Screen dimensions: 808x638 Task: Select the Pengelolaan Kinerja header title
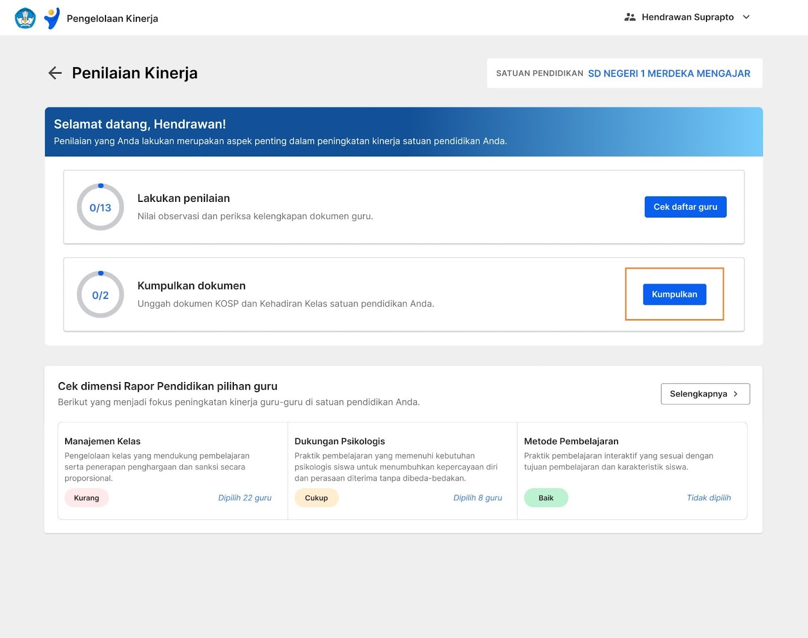112,19
